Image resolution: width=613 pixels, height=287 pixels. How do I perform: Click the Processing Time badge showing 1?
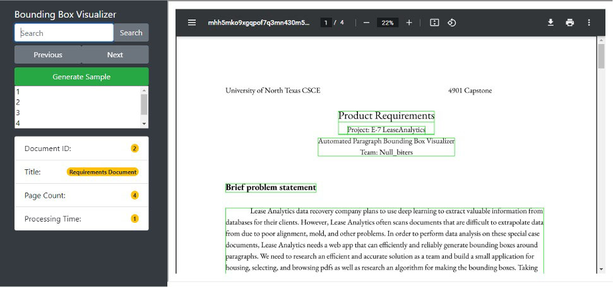134,218
